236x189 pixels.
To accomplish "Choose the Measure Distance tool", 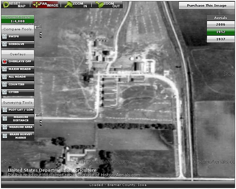I will (18, 118).
